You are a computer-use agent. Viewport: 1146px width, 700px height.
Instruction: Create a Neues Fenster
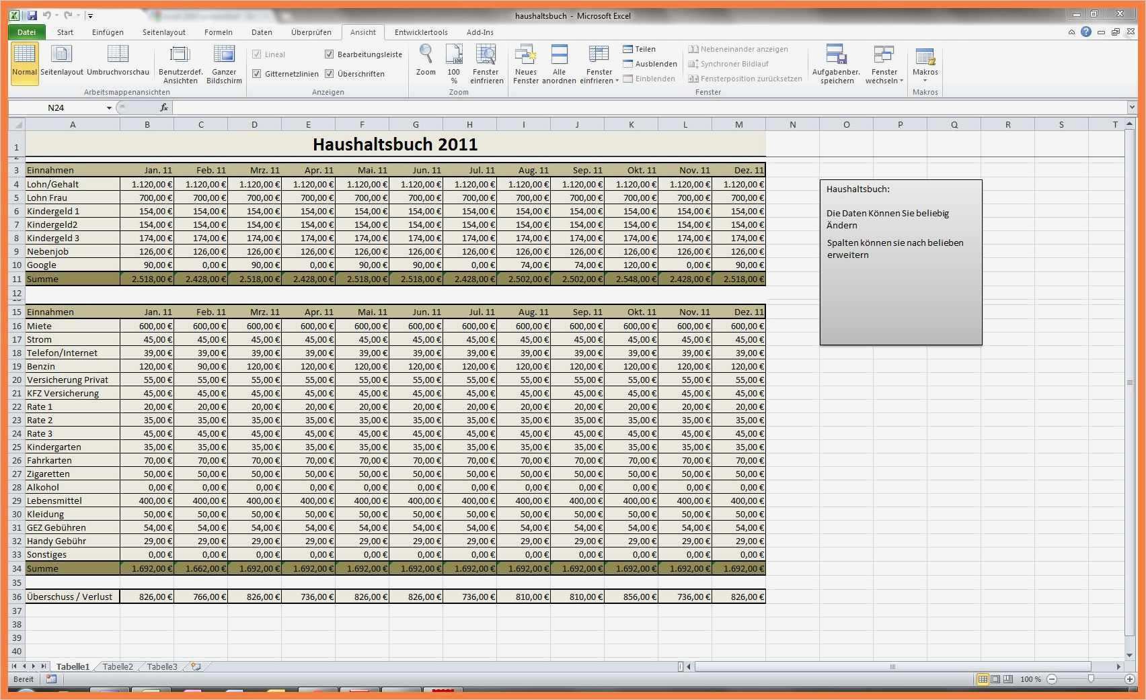click(526, 60)
